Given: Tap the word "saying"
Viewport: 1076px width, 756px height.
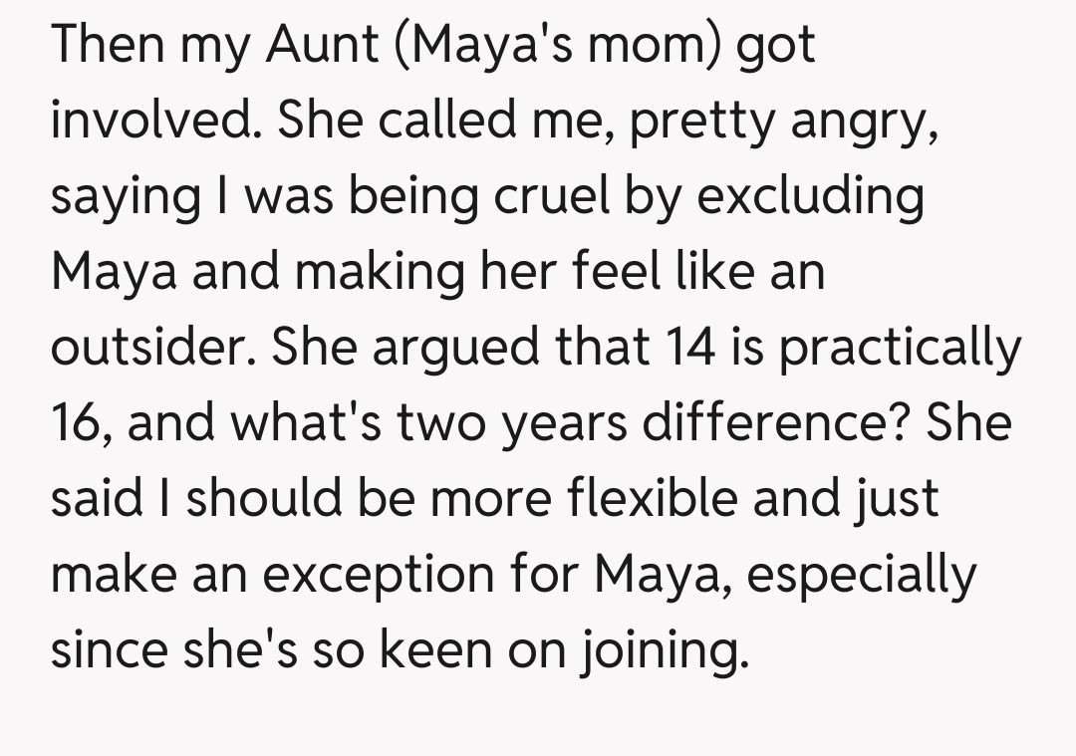Looking at the screenshot, I should tap(123, 198).
